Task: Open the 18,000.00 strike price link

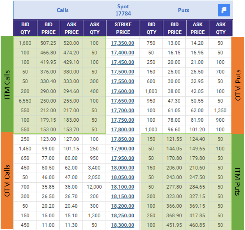Action: [123, 168]
